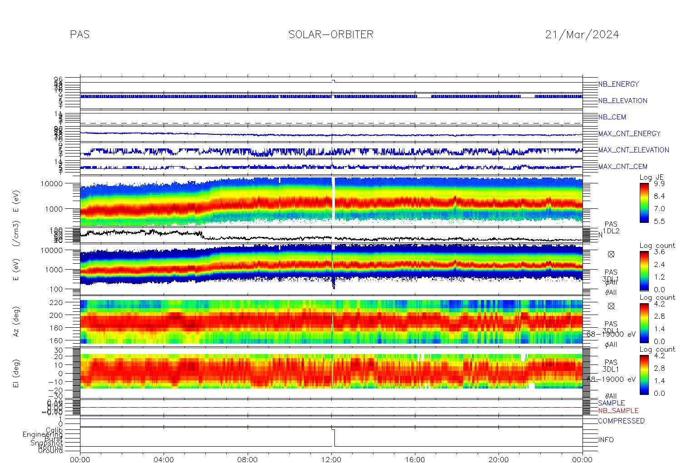Select the NB_CEM trace label

point(612,117)
